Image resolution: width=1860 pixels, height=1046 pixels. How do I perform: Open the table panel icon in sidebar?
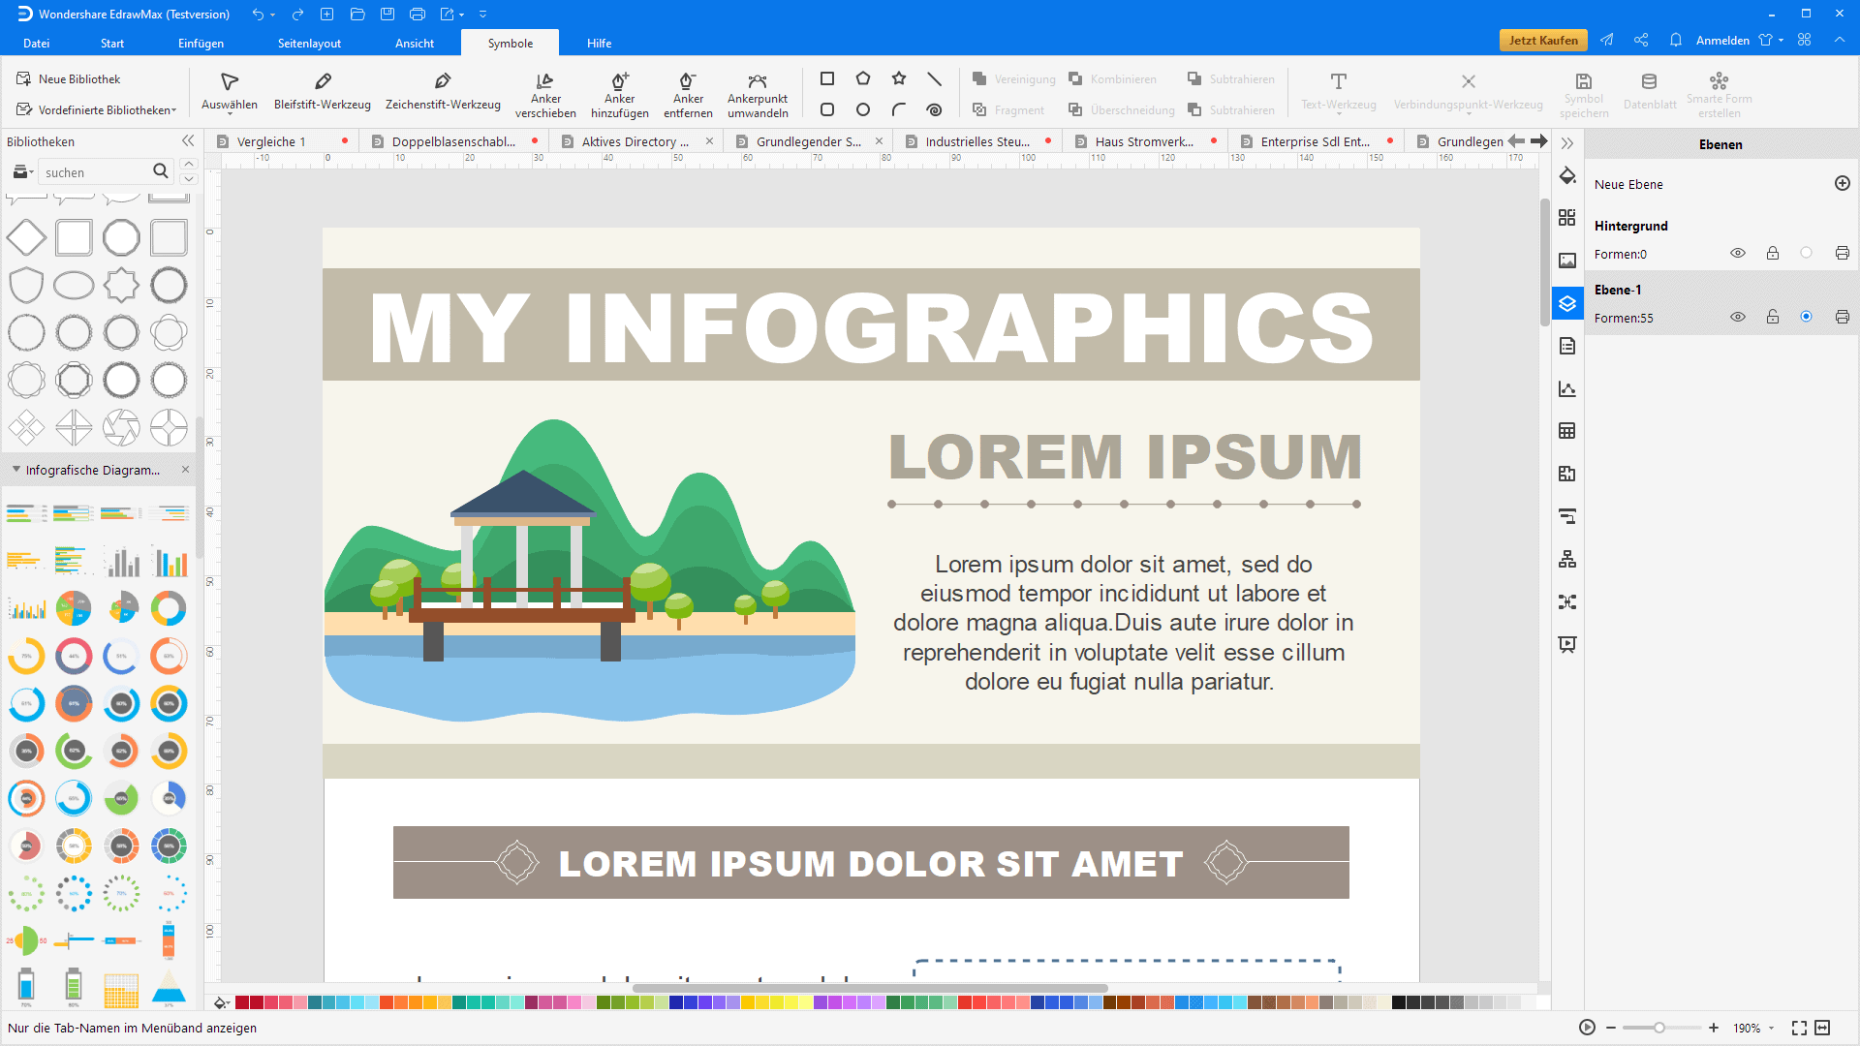click(x=1567, y=431)
